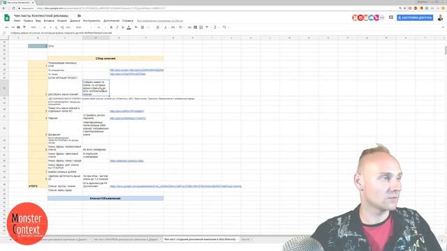Toggle Bold formatting
447x251 pixels.
[x=111, y=27]
